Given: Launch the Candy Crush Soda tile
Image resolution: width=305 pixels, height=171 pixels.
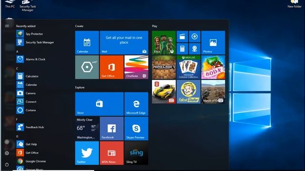Looking at the screenshot, I should pos(213,67).
